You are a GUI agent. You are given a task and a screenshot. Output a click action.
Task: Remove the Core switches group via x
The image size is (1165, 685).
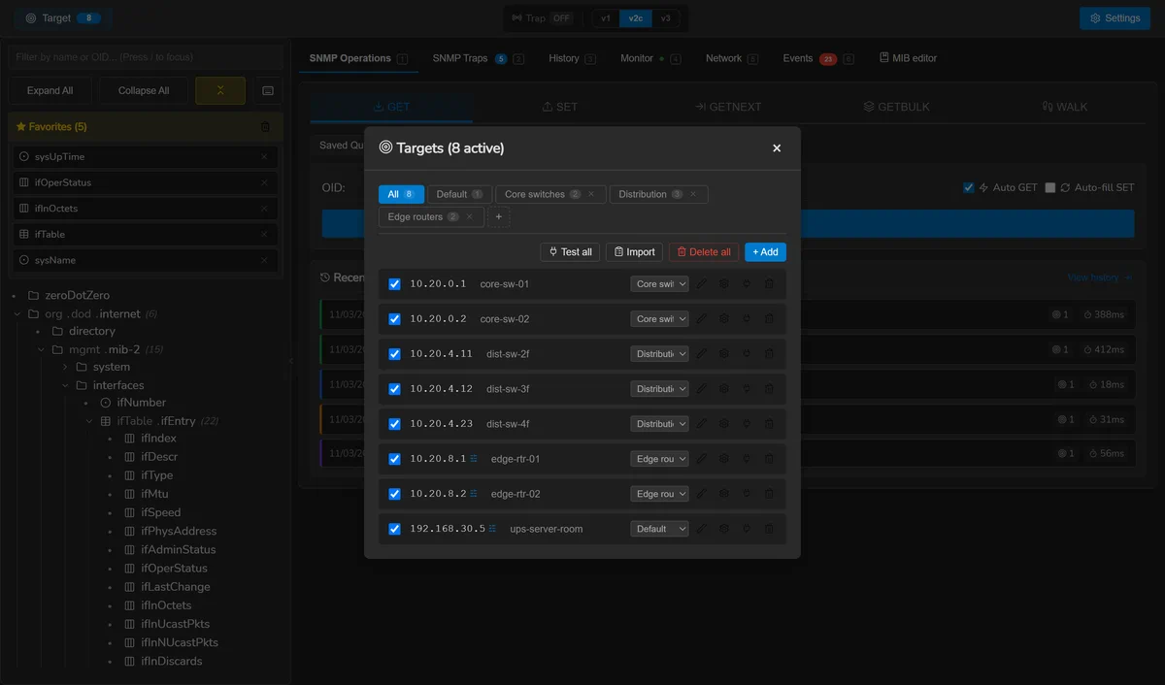tap(591, 194)
